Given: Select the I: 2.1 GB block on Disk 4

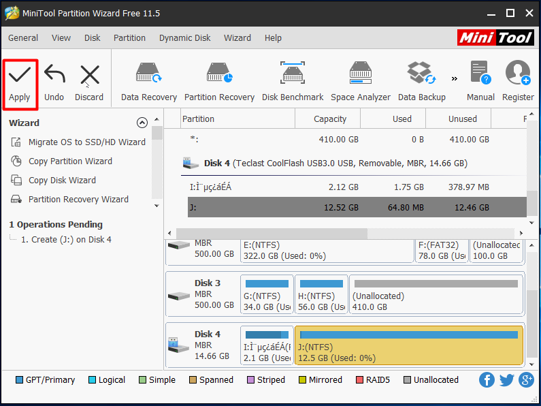Looking at the screenshot, I should tap(267, 345).
